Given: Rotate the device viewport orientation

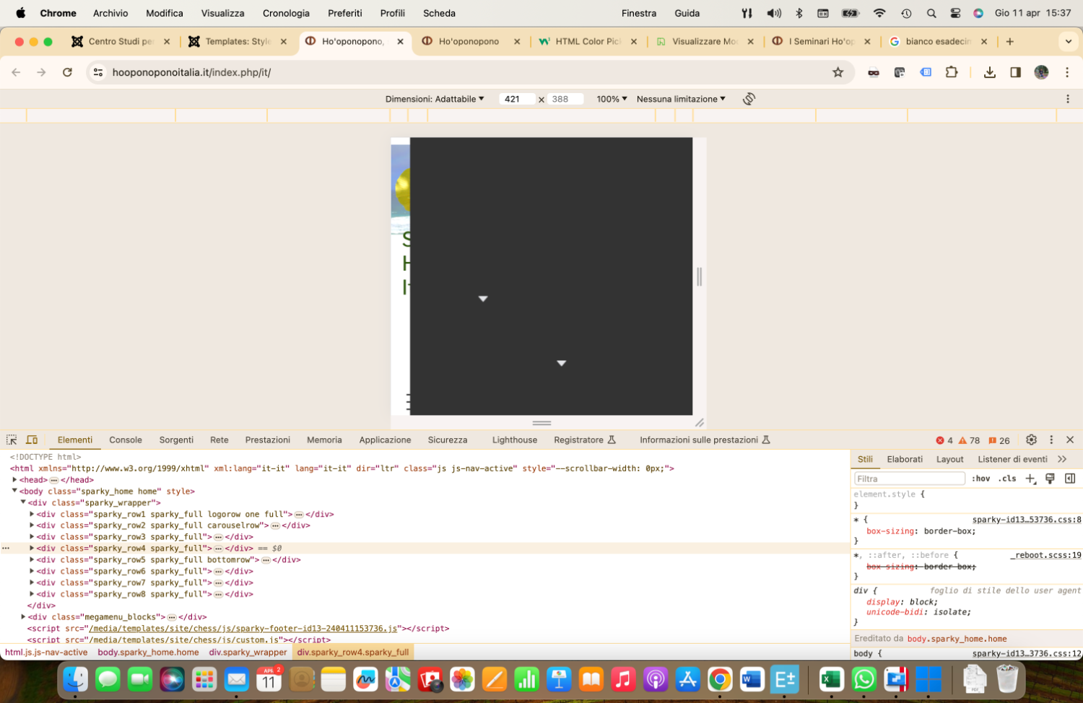Looking at the screenshot, I should 749,99.
